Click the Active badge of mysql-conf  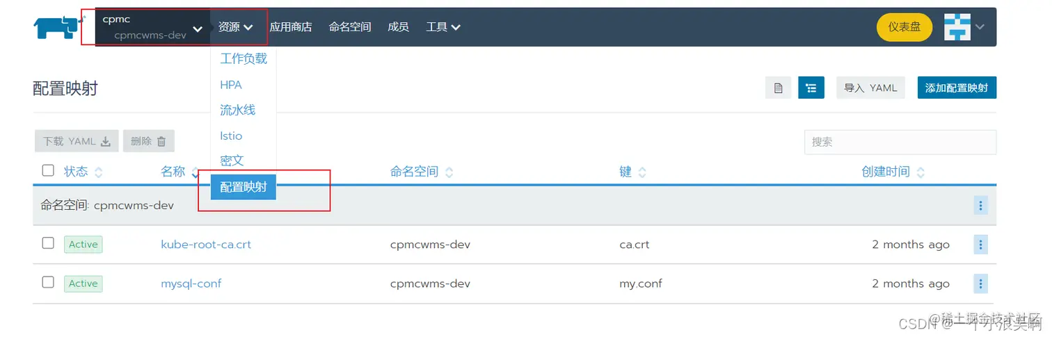pos(83,283)
